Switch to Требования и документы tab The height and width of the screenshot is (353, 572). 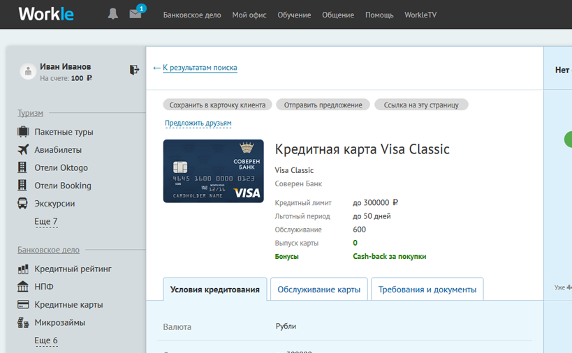pos(427,290)
